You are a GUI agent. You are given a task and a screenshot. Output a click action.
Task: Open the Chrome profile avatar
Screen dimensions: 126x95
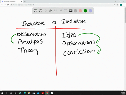(x=121, y=5)
